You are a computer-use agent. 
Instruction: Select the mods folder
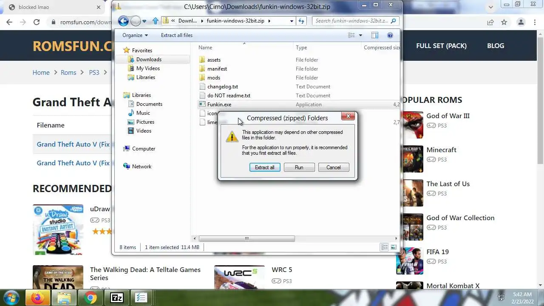(x=214, y=78)
